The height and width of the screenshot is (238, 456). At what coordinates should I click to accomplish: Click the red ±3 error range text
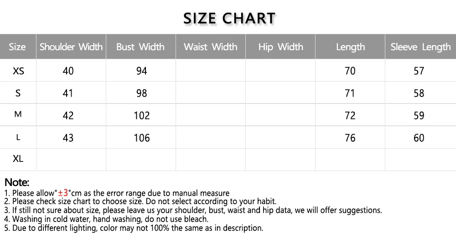pyautogui.click(x=63, y=193)
